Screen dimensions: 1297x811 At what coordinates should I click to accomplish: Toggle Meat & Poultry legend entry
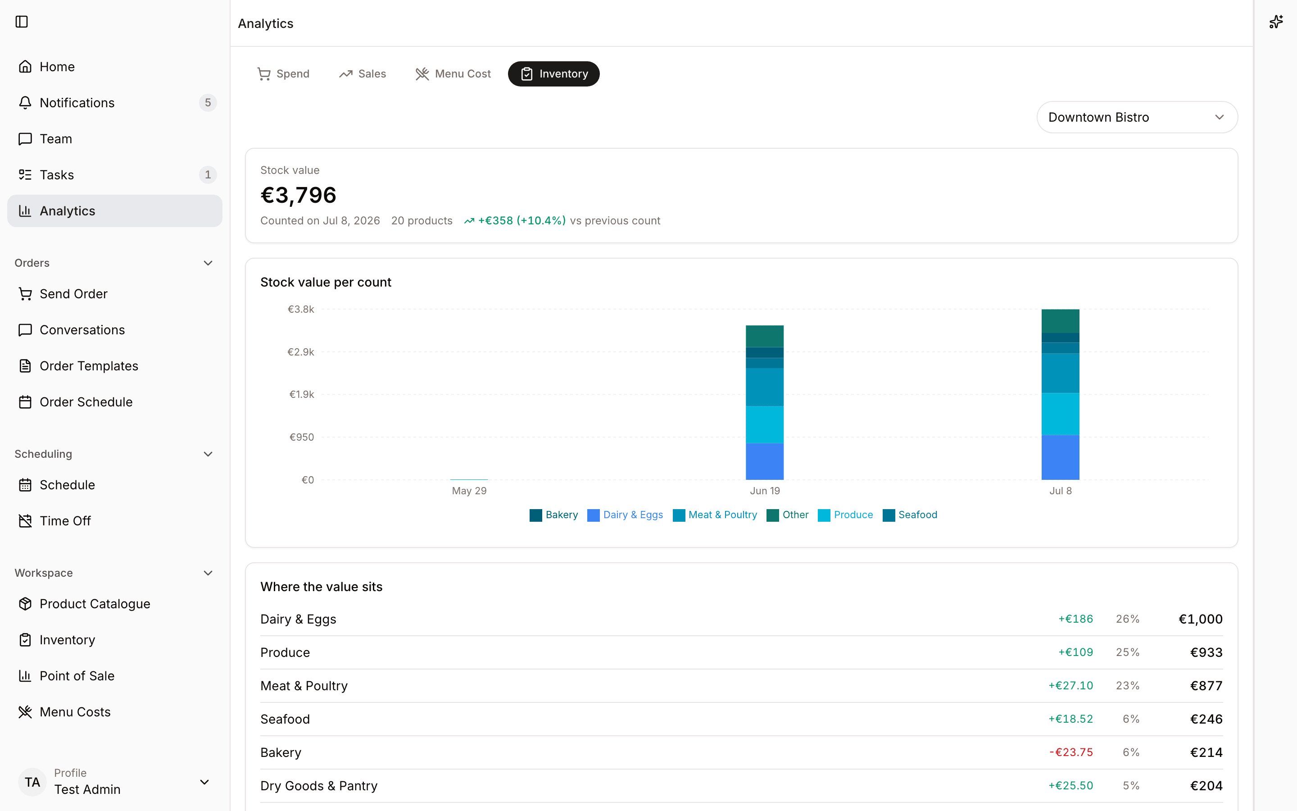click(714, 515)
